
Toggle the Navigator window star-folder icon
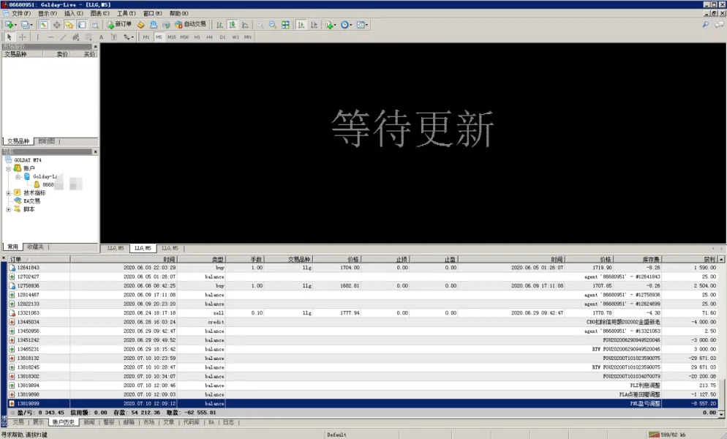[x=69, y=25]
